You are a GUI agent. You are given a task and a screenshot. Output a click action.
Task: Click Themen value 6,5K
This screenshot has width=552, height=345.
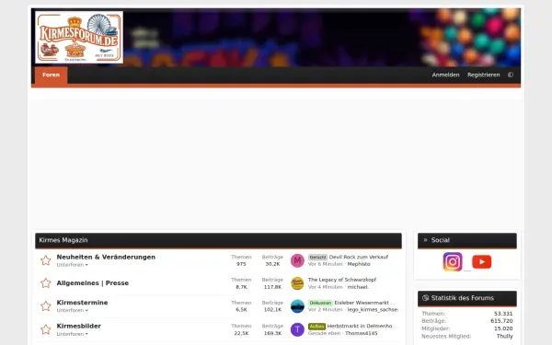[241, 310]
